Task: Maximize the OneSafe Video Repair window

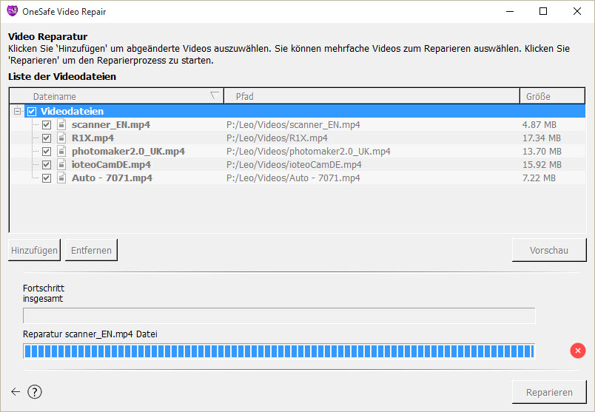Action: (x=543, y=11)
